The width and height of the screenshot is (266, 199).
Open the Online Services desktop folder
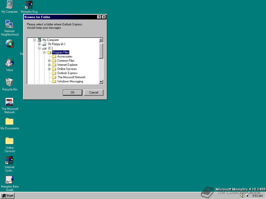click(x=10, y=145)
